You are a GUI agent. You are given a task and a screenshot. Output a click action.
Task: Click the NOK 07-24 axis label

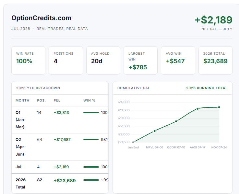219,147
